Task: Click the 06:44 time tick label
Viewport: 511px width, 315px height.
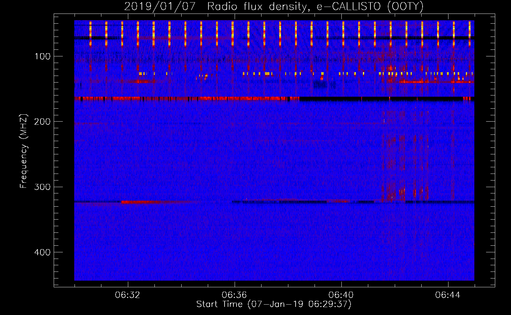Action: tap(448, 295)
